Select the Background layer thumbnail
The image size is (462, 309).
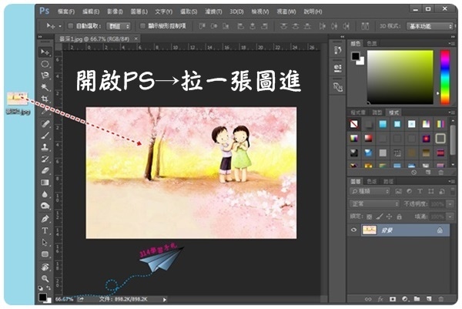click(369, 230)
